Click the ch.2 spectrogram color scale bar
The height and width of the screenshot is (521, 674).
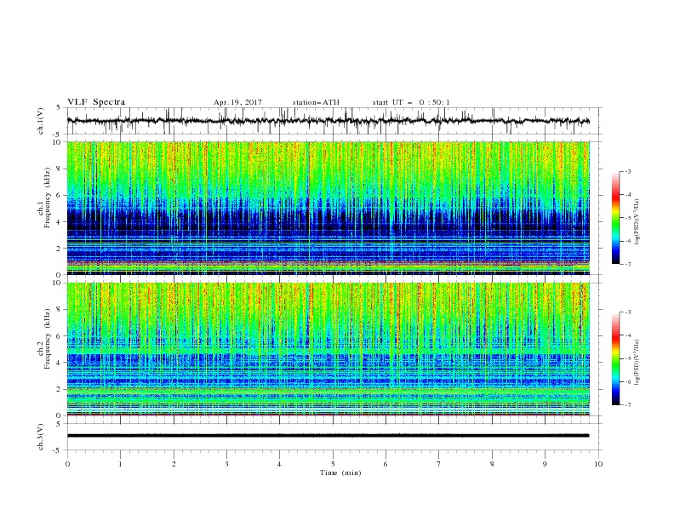[x=616, y=358]
